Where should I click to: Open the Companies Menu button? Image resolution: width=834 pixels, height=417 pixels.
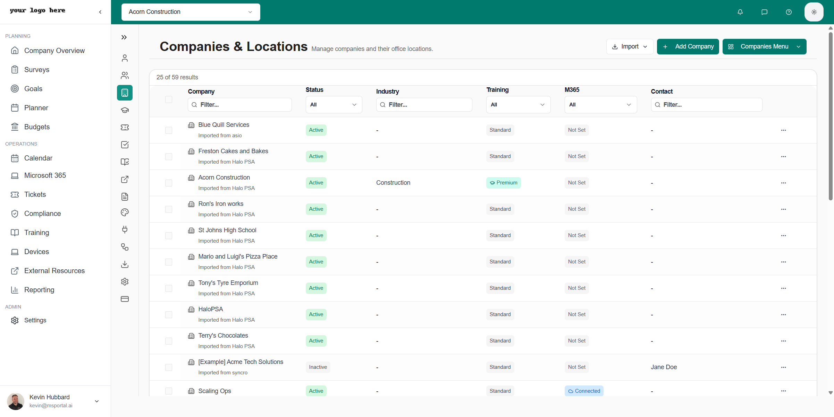point(764,46)
